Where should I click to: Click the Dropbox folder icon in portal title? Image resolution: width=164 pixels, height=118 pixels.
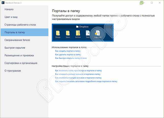(77, 27)
